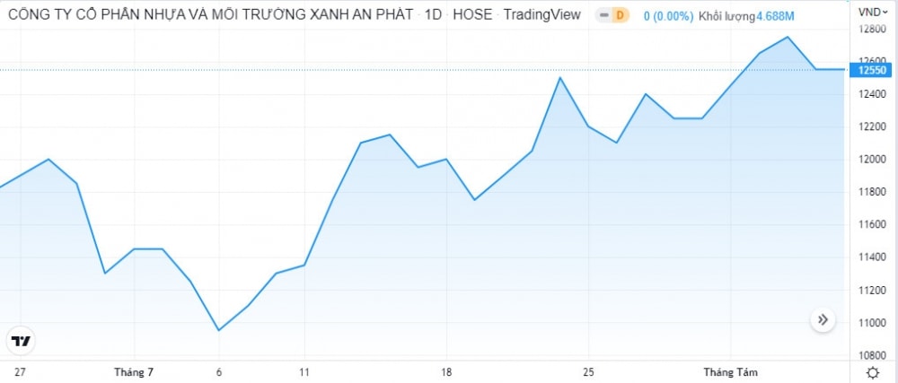The height and width of the screenshot is (383, 898).
Task: Open the VND currency dropdown
Action: point(873,12)
